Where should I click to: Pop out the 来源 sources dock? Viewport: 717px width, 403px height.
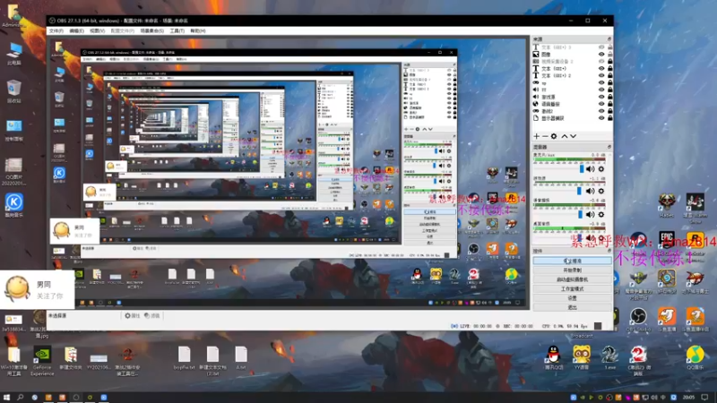pyautogui.click(x=609, y=39)
